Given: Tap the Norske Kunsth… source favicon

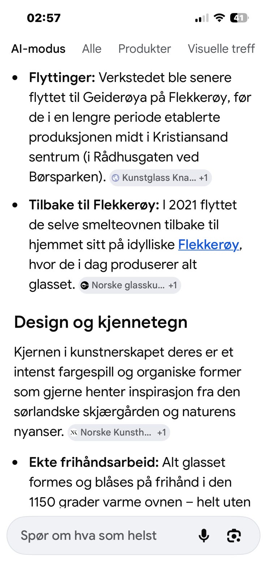Looking at the screenshot, I should (74, 432).
